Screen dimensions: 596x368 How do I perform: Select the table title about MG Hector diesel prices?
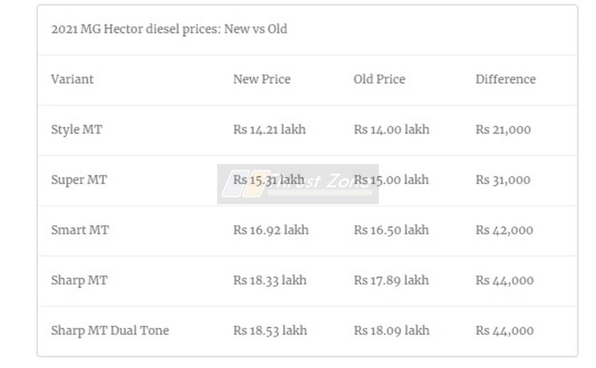[x=169, y=29]
